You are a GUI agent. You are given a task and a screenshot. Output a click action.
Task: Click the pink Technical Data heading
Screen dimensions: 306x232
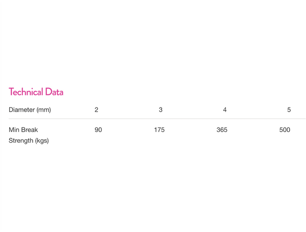click(x=36, y=92)
